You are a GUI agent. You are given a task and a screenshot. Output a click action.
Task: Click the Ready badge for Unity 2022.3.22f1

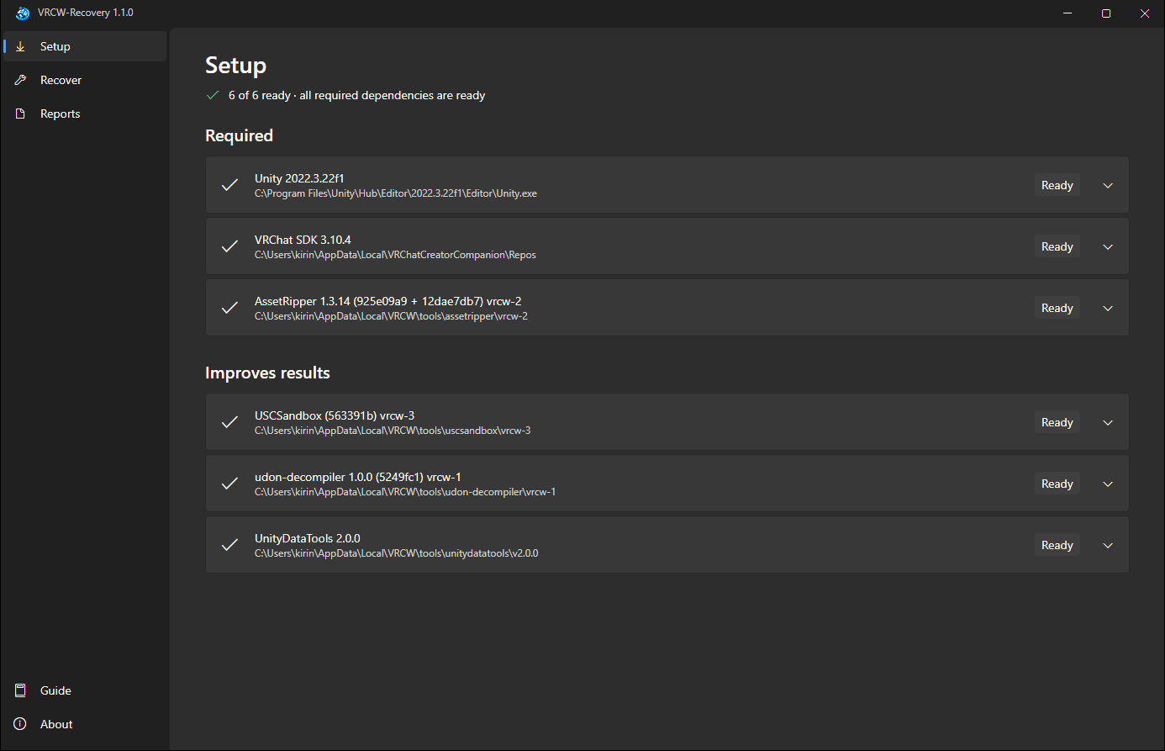point(1057,185)
